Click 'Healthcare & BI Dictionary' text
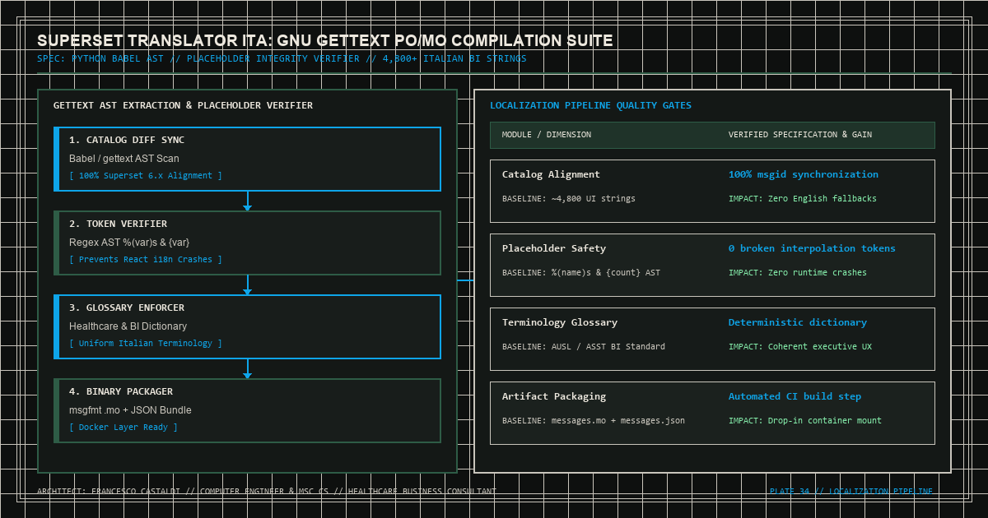 tap(128, 326)
